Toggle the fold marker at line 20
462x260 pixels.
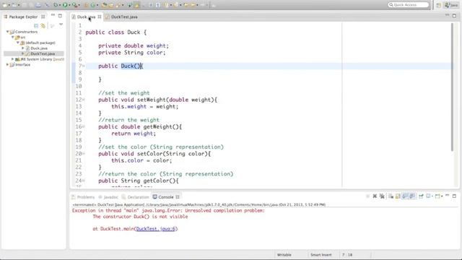84,154
